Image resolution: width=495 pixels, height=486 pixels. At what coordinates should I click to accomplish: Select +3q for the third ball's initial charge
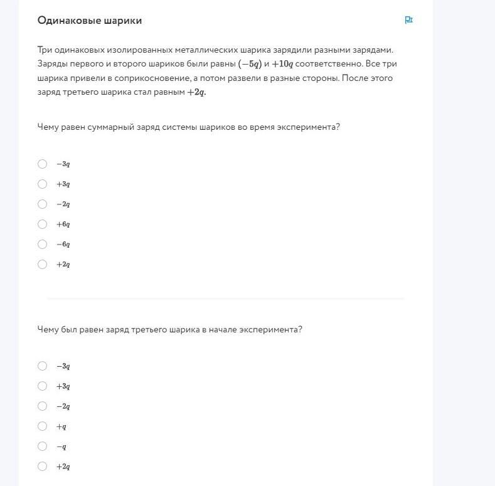(43, 386)
